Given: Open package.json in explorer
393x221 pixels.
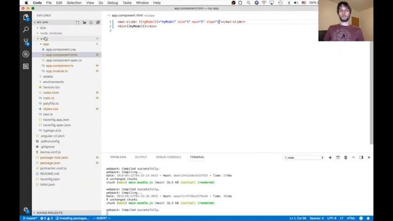Looking at the screenshot, I should 50,163.
